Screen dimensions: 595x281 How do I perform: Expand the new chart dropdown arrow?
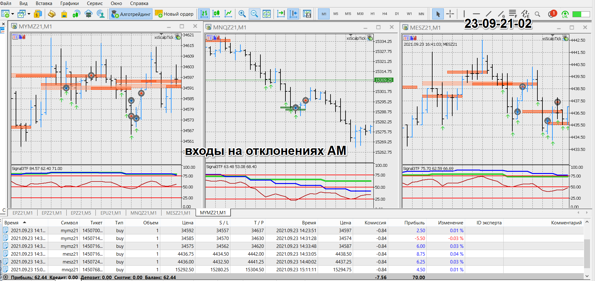click(13, 14)
